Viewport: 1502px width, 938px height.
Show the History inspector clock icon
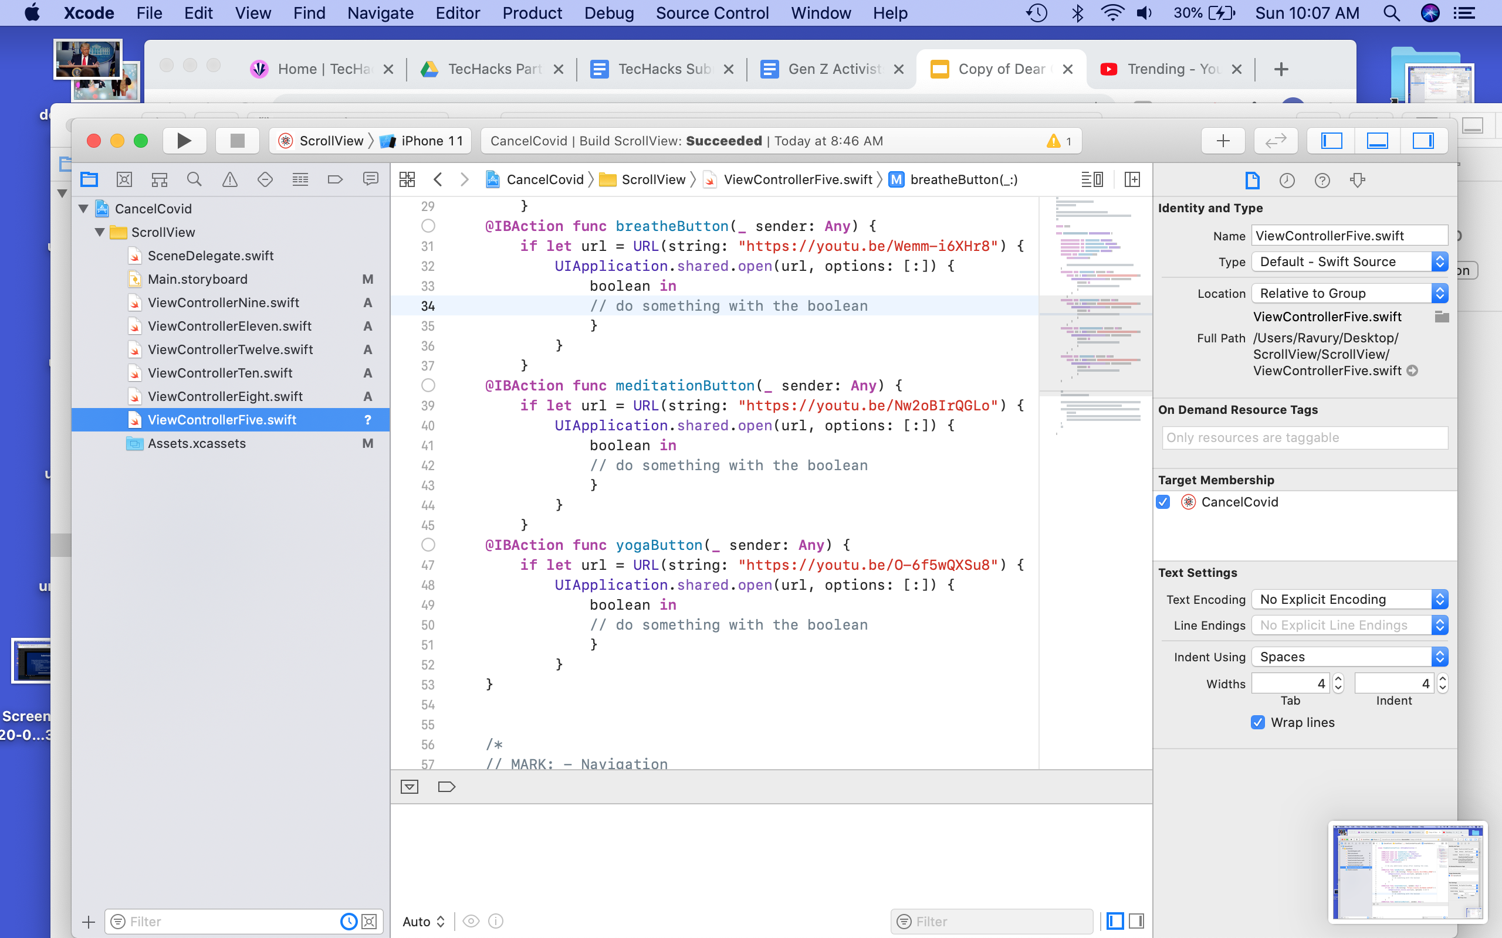point(1287,181)
